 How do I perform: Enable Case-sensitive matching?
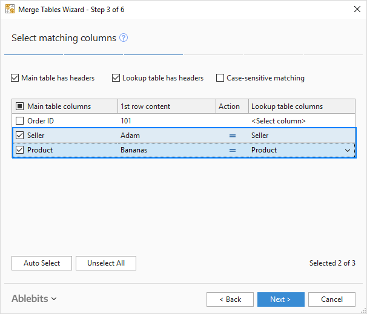coord(220,78)
